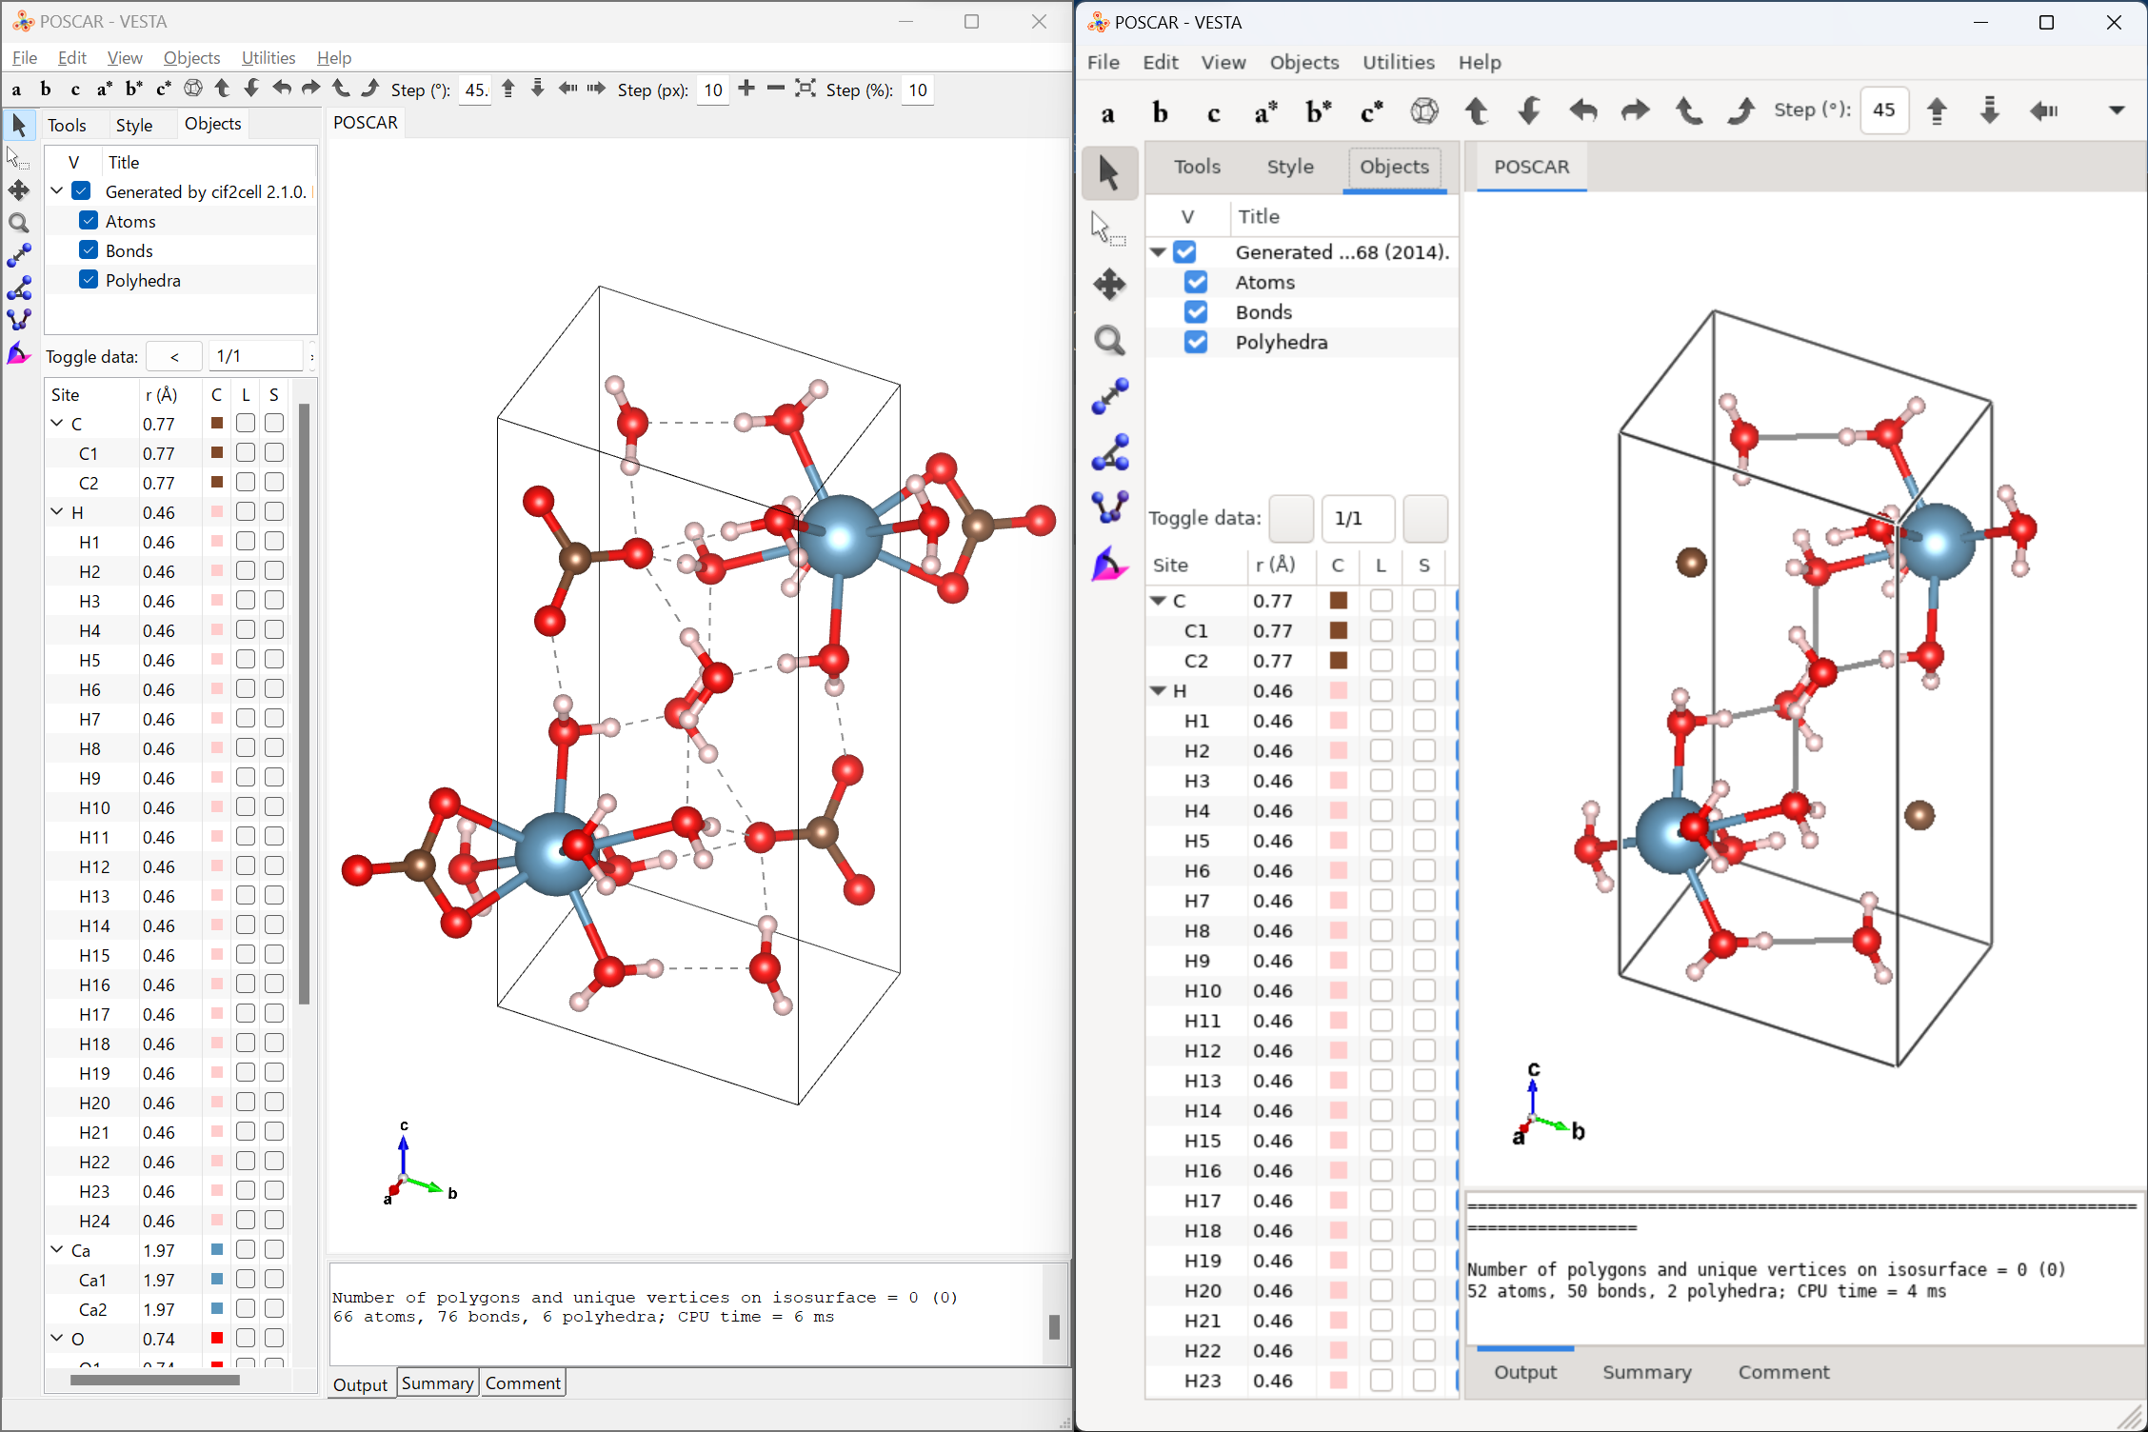
Task: Select the magnify tool in right window sidebar
Action: (x=1109, y=341)
